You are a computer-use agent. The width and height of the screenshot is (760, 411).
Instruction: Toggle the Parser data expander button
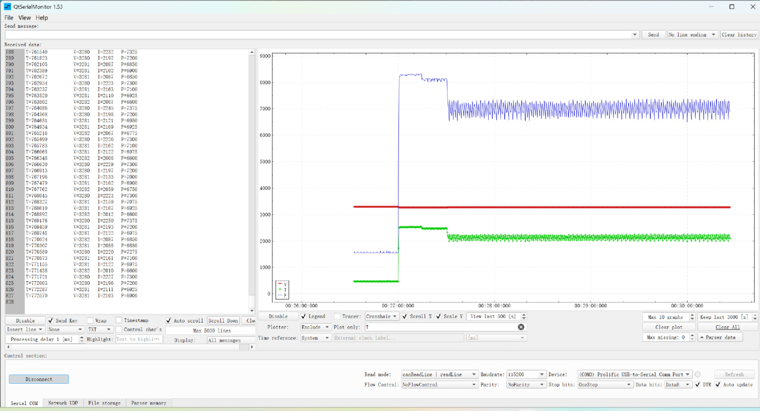point(720,337)
